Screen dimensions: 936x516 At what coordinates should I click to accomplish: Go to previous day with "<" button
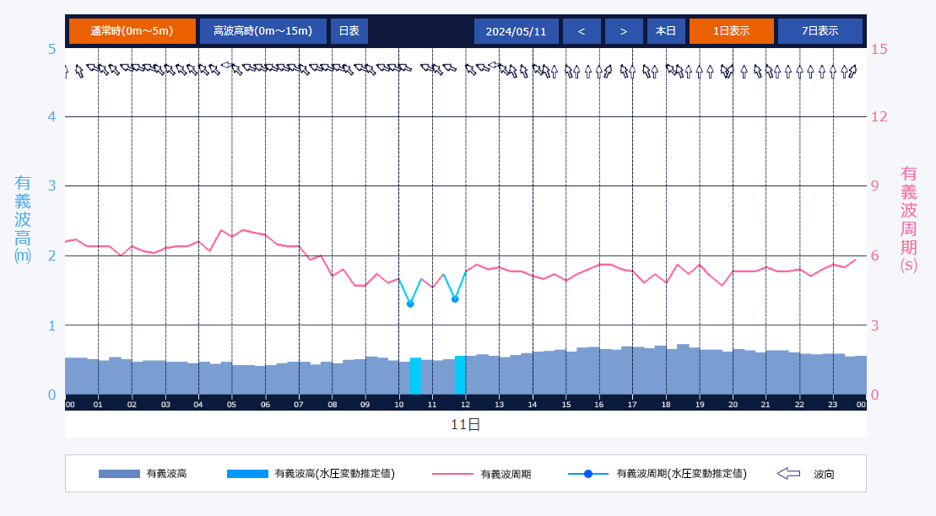click(582, 31)
